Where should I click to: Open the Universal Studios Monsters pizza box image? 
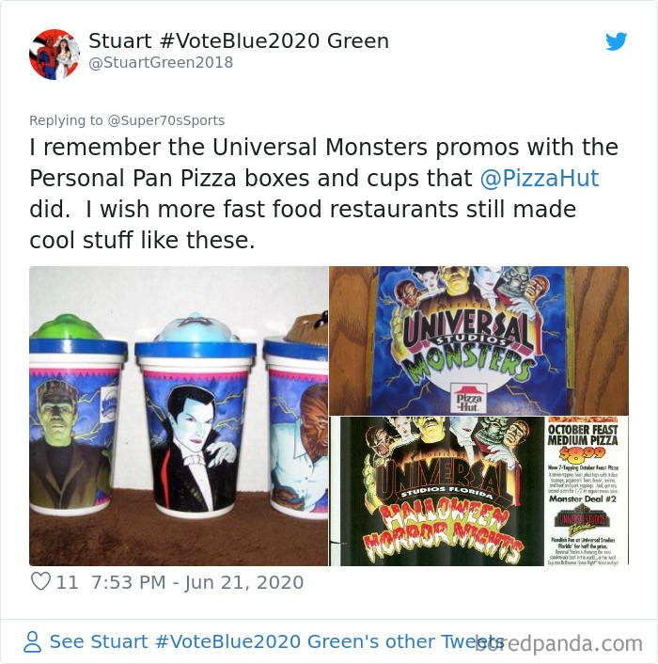coord(479,340)
